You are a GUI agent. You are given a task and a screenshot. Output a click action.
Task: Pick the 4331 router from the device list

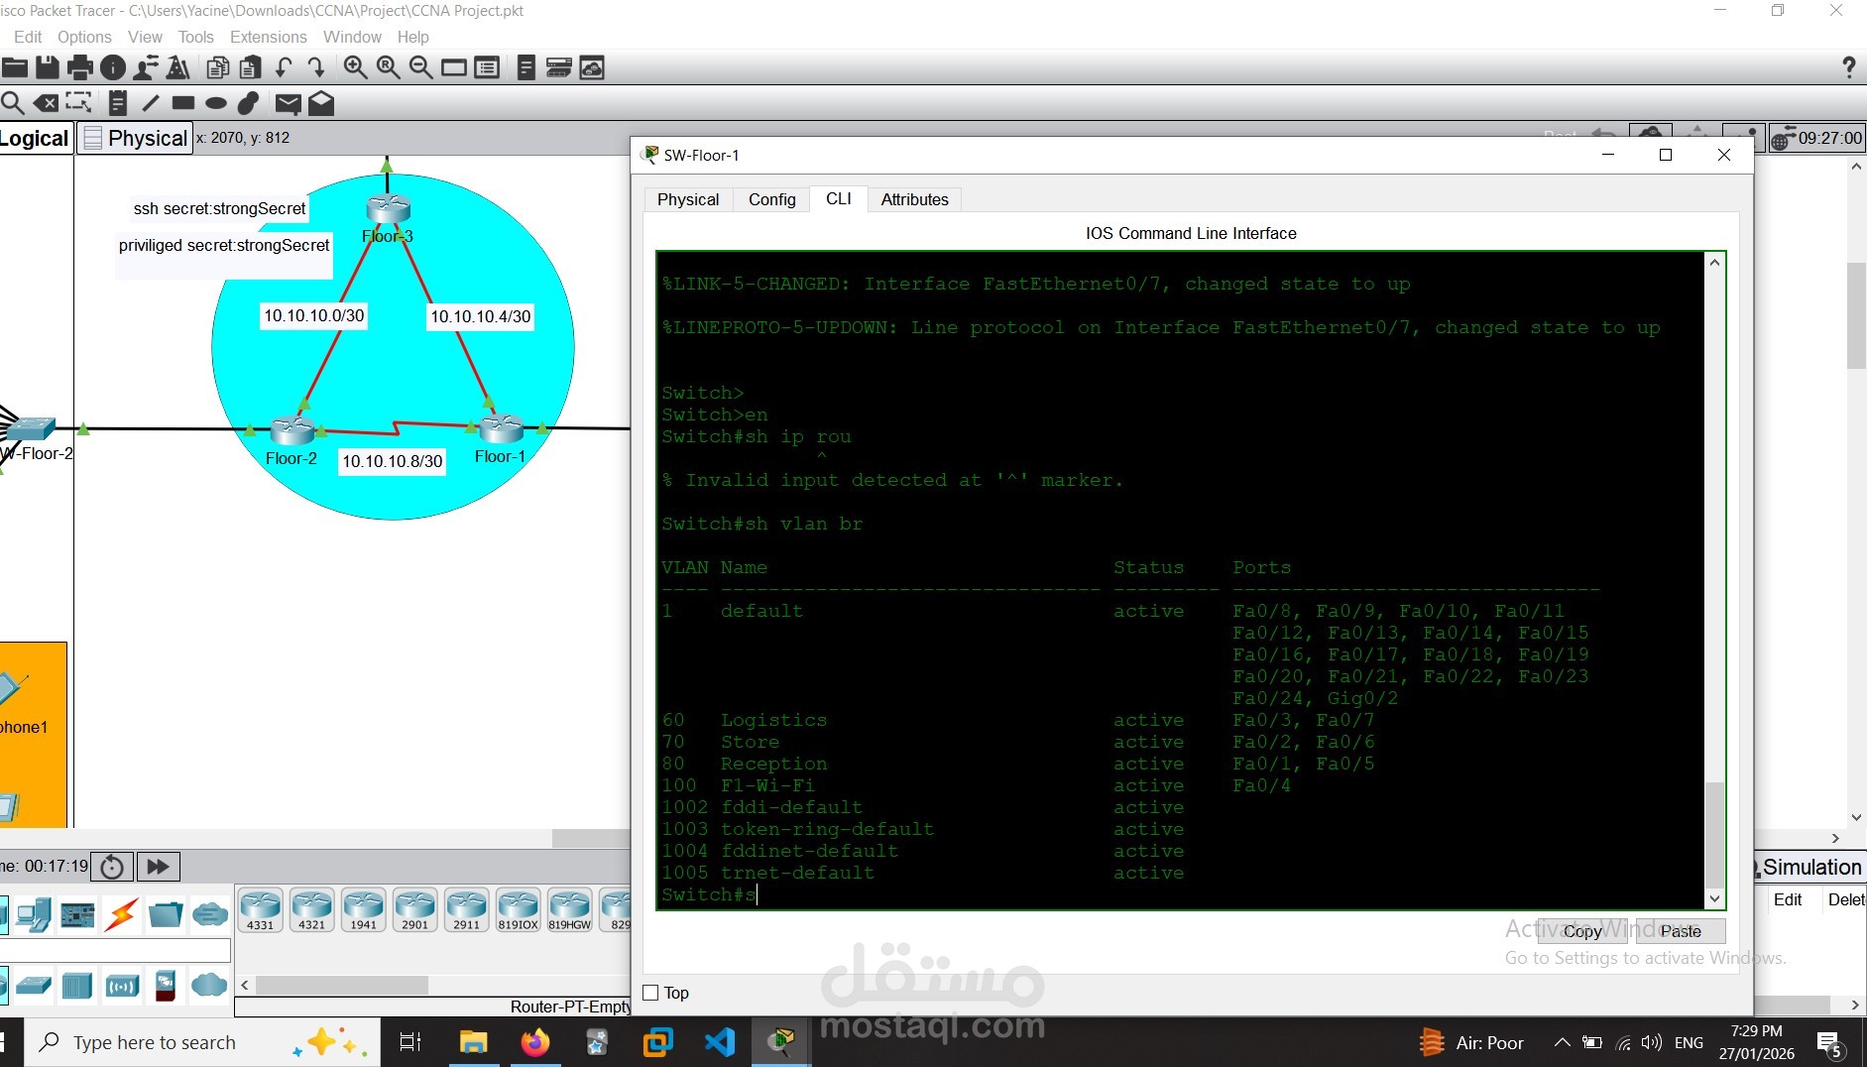[x=261, y=910]
